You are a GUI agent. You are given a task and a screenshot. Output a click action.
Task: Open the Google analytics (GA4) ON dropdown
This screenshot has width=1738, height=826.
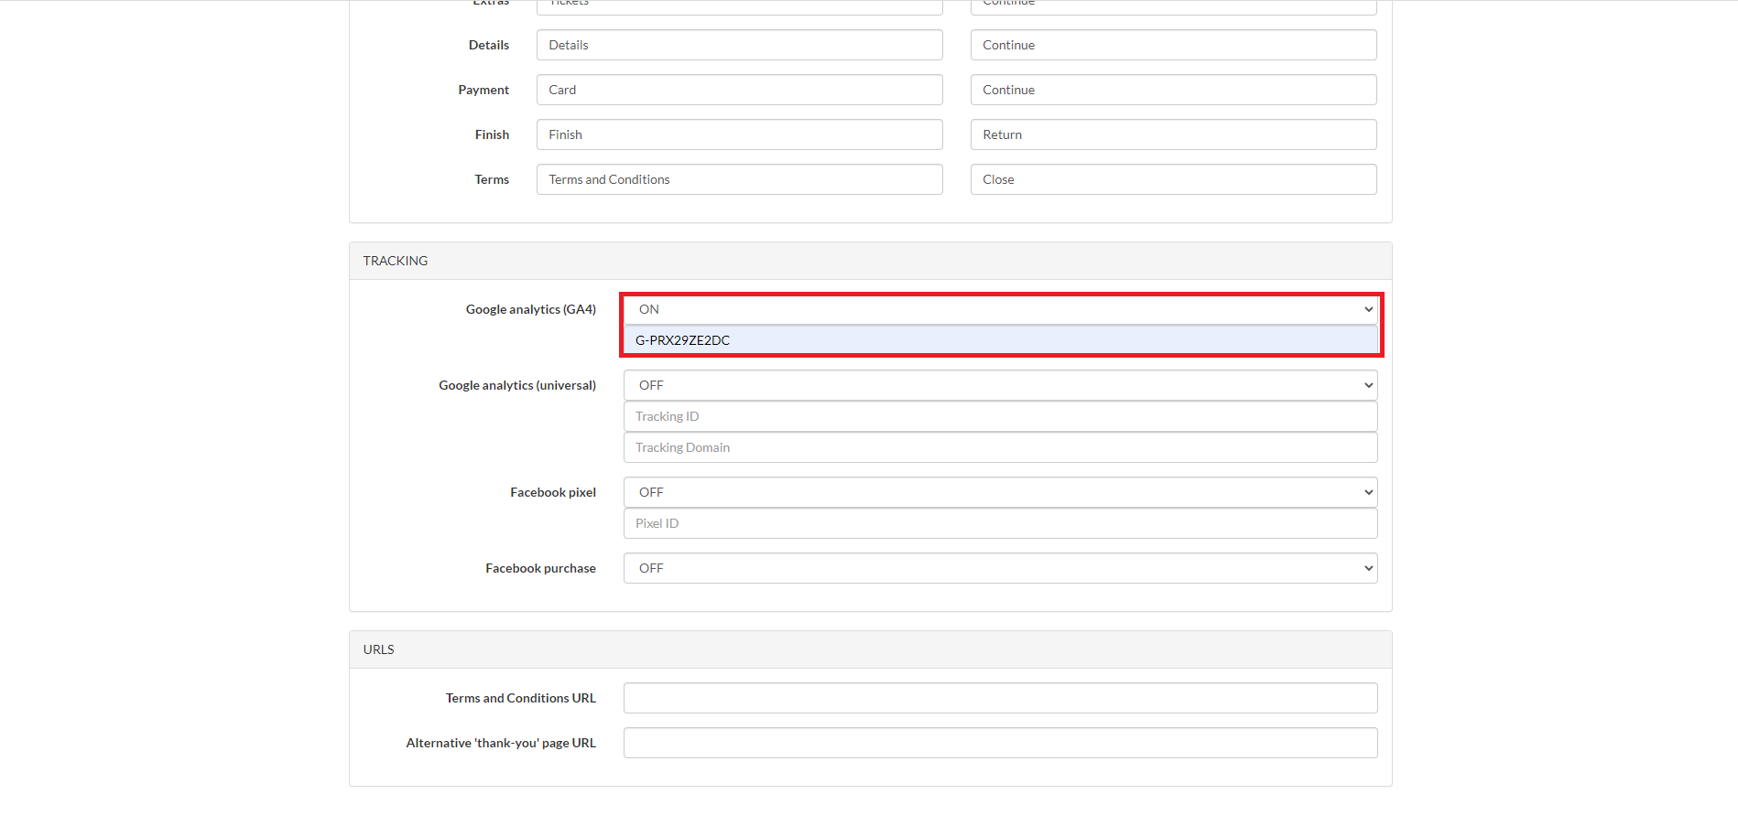click(1000, 309)
